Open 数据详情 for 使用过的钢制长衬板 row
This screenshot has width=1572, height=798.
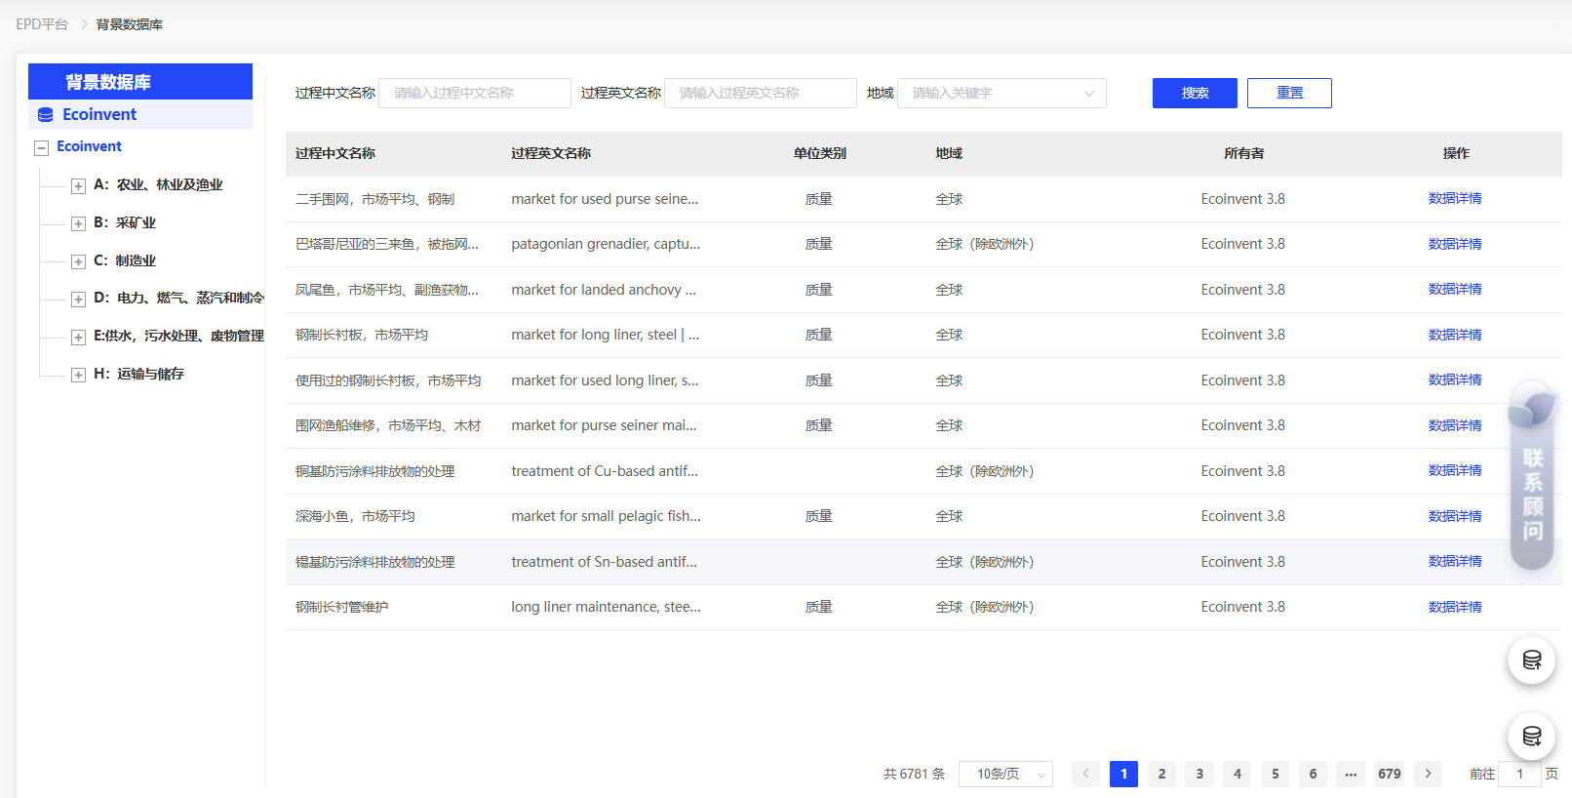coord(1455,379)
